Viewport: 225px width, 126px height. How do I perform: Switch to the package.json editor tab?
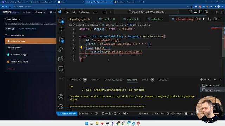click(x=79, y=19)
